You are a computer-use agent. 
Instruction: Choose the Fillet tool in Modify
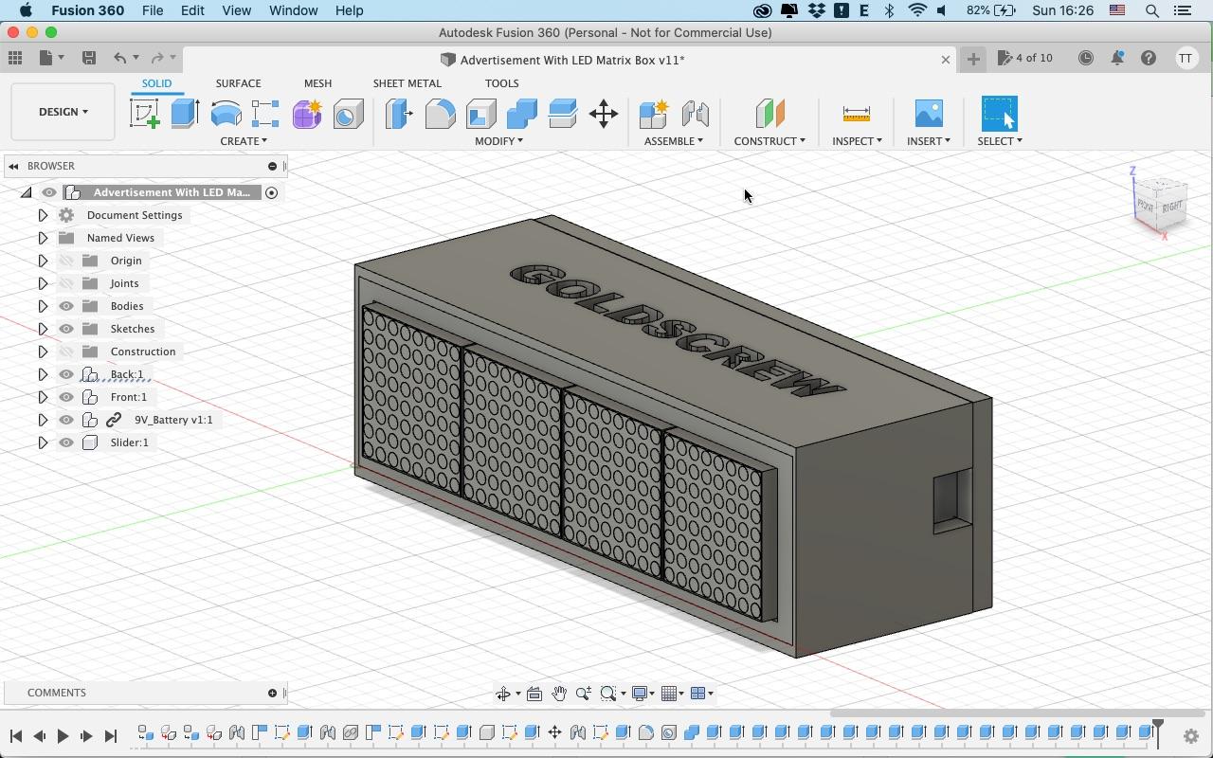tap(440, 115)
